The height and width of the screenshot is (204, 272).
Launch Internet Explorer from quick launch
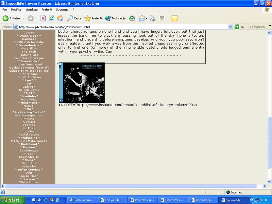pyautogui.click(x=46, y=200)
